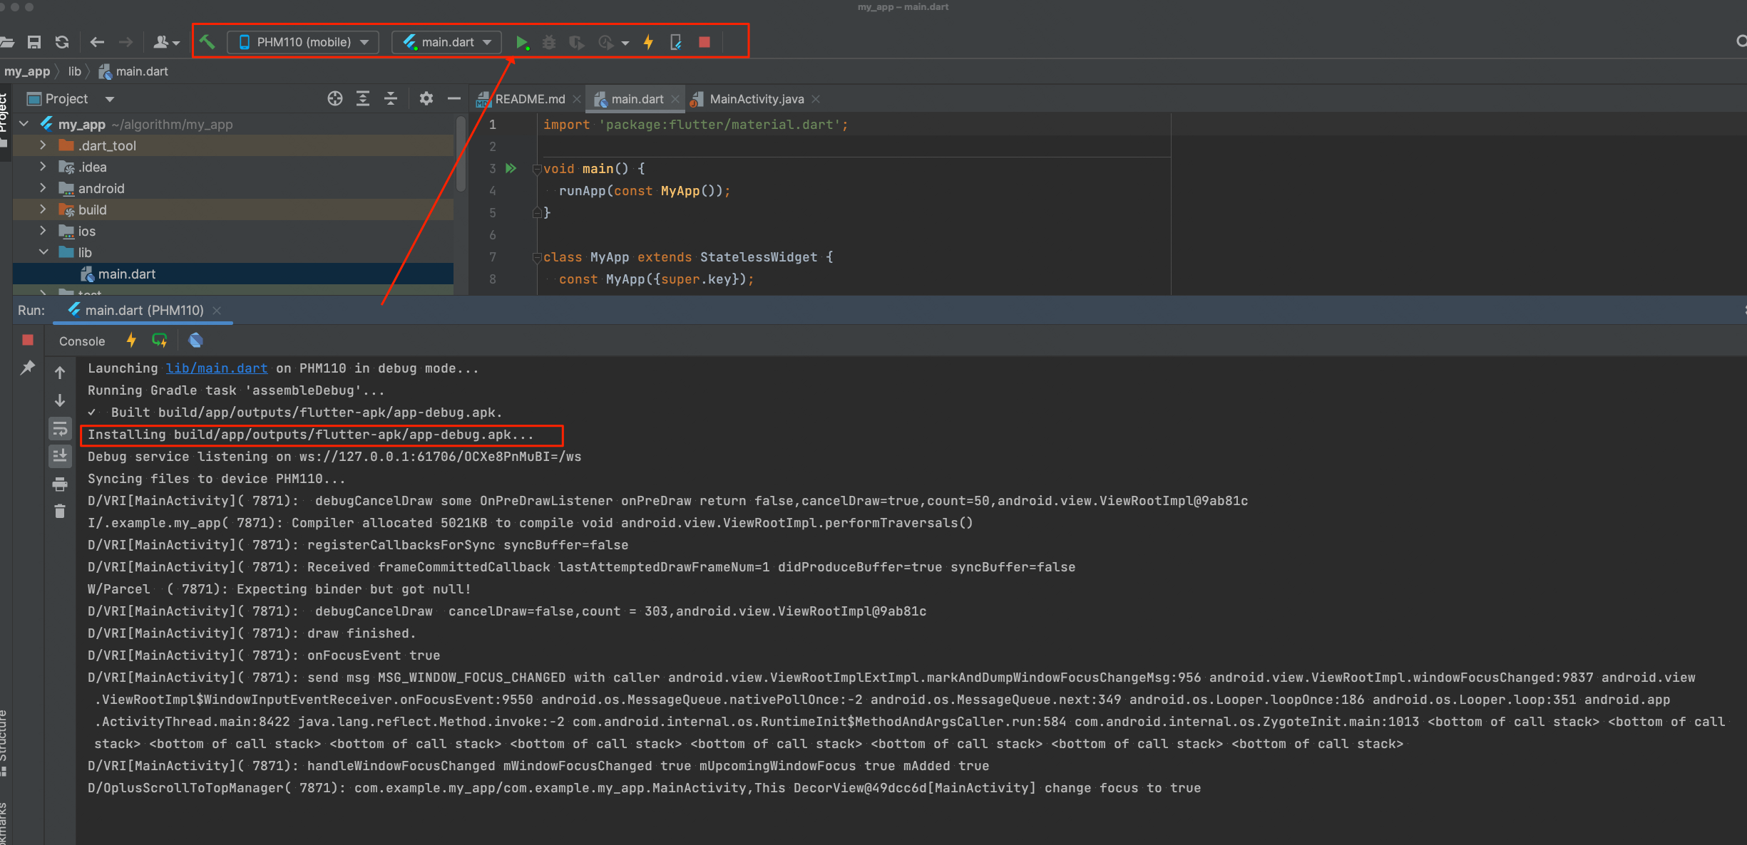
Task: Click Flutter Hot Reload lightning icon in toolbar
Action: (x=648, y=43)
